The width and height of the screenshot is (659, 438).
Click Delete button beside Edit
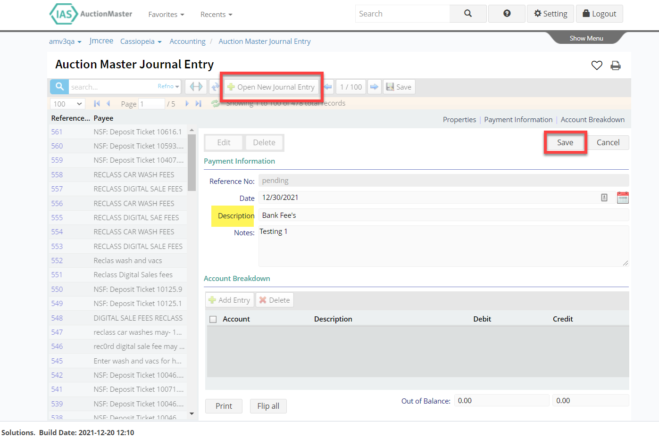264,142
